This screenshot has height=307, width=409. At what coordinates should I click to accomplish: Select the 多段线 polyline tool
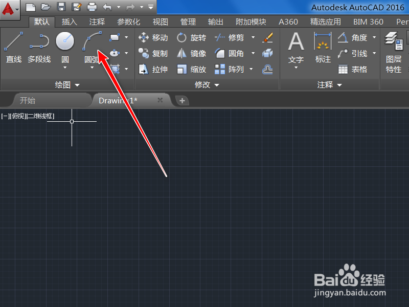click(39, 48)
